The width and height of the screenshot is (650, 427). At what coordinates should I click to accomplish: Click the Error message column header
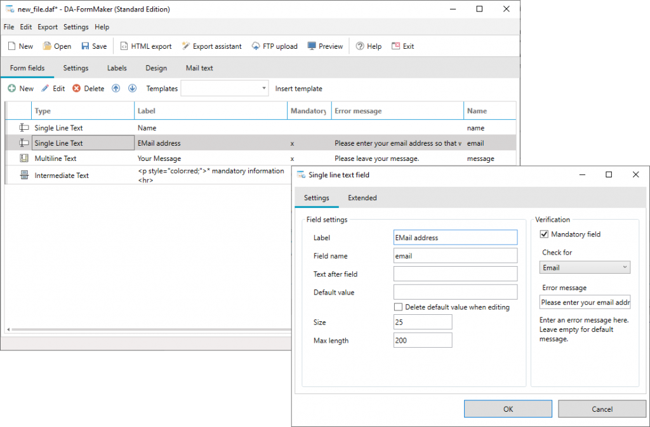click(x=397, y=111)
